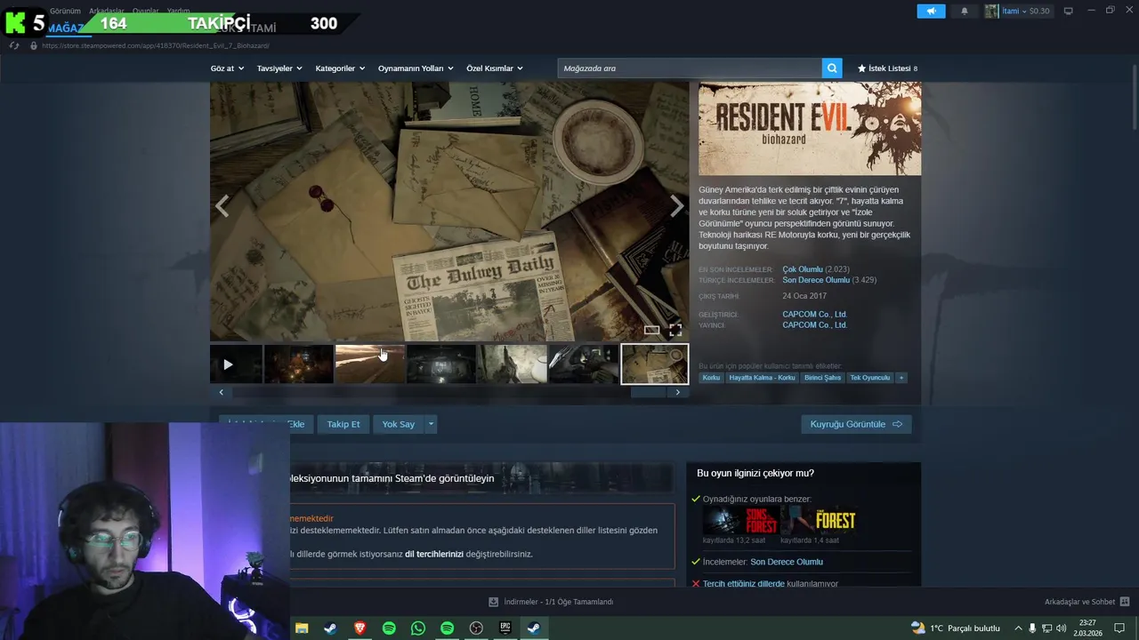
Task: Click the dil tercihlerinizi link
Action: (434, 554)
